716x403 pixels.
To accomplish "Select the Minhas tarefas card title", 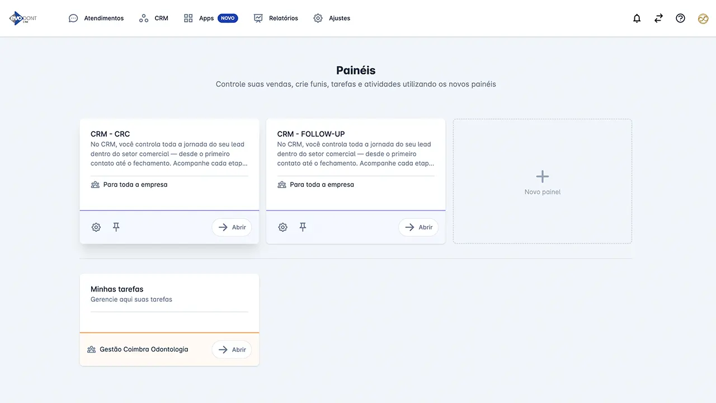I will click(117, 289).
